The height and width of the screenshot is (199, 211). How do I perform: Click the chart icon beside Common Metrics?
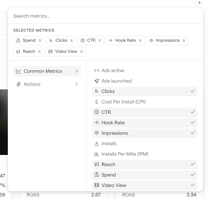[x=19, y=71]
